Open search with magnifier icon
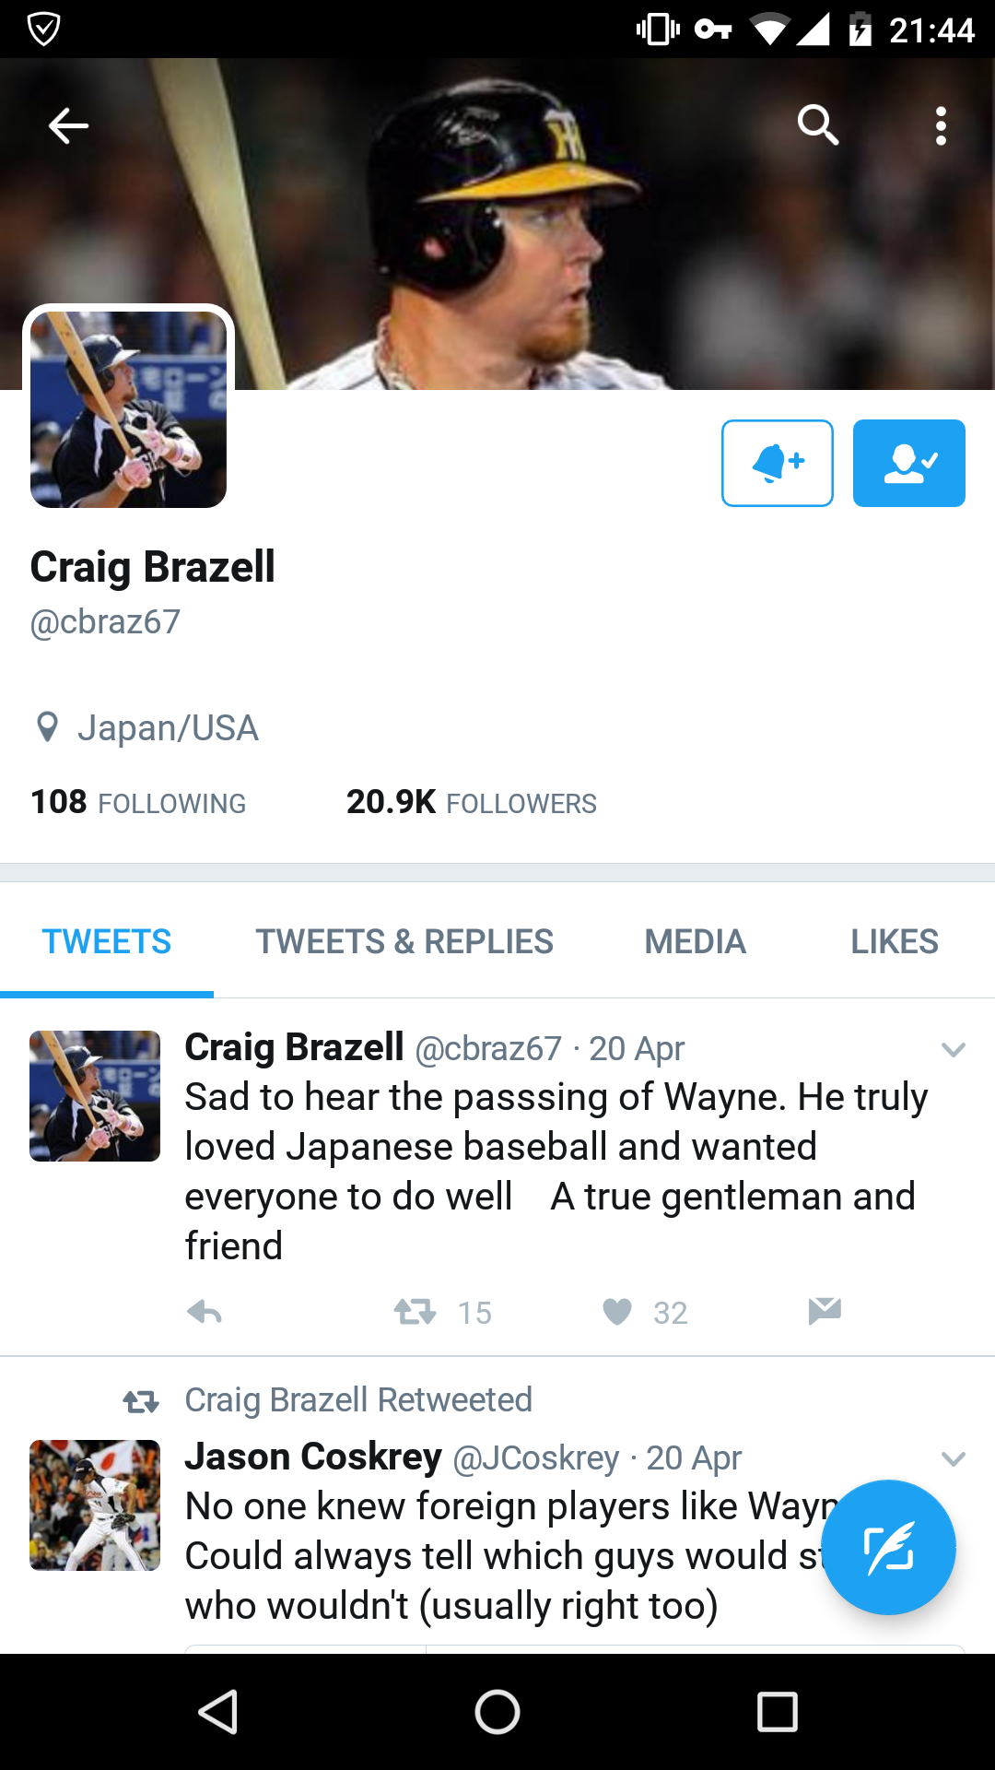This screenshot has height=1770, width=995. point(818,124)
